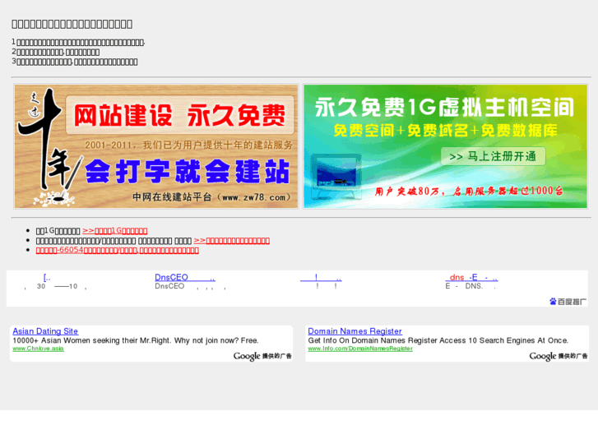The image size is (598, 448).
Task: Open the Baidu promotion paw logo
Action: click(x=568, y=302)
